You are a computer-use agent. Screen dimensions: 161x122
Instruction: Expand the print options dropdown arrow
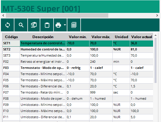(x=65, y=25)
